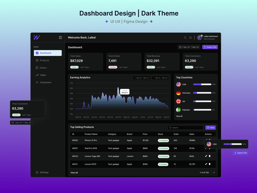
Task: Open search from the header magnifier icon
Action: click(x=185, y=38)
